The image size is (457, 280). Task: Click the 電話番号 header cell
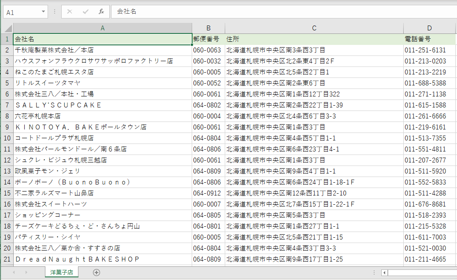click(429, 39)
